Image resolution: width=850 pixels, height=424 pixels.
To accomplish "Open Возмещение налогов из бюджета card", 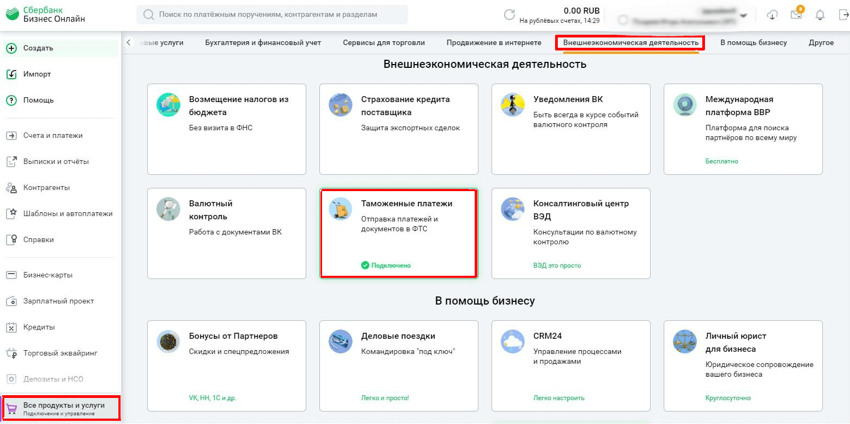I will (x=226, y=129).
